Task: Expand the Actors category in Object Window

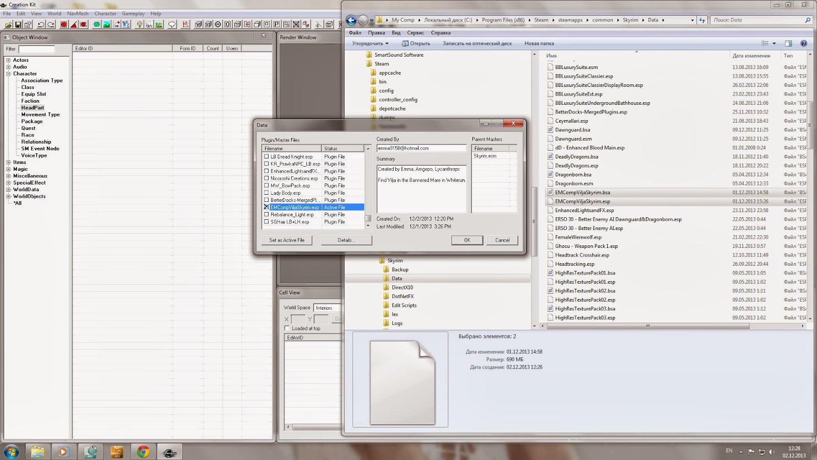Action: [x=7, y=60]
